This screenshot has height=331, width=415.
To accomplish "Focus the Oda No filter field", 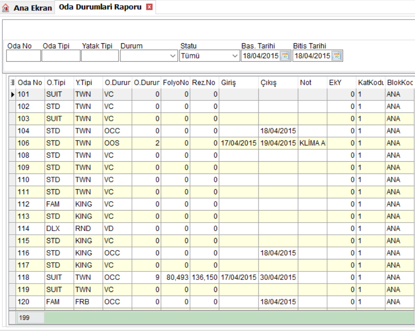I will click(24, 56).
